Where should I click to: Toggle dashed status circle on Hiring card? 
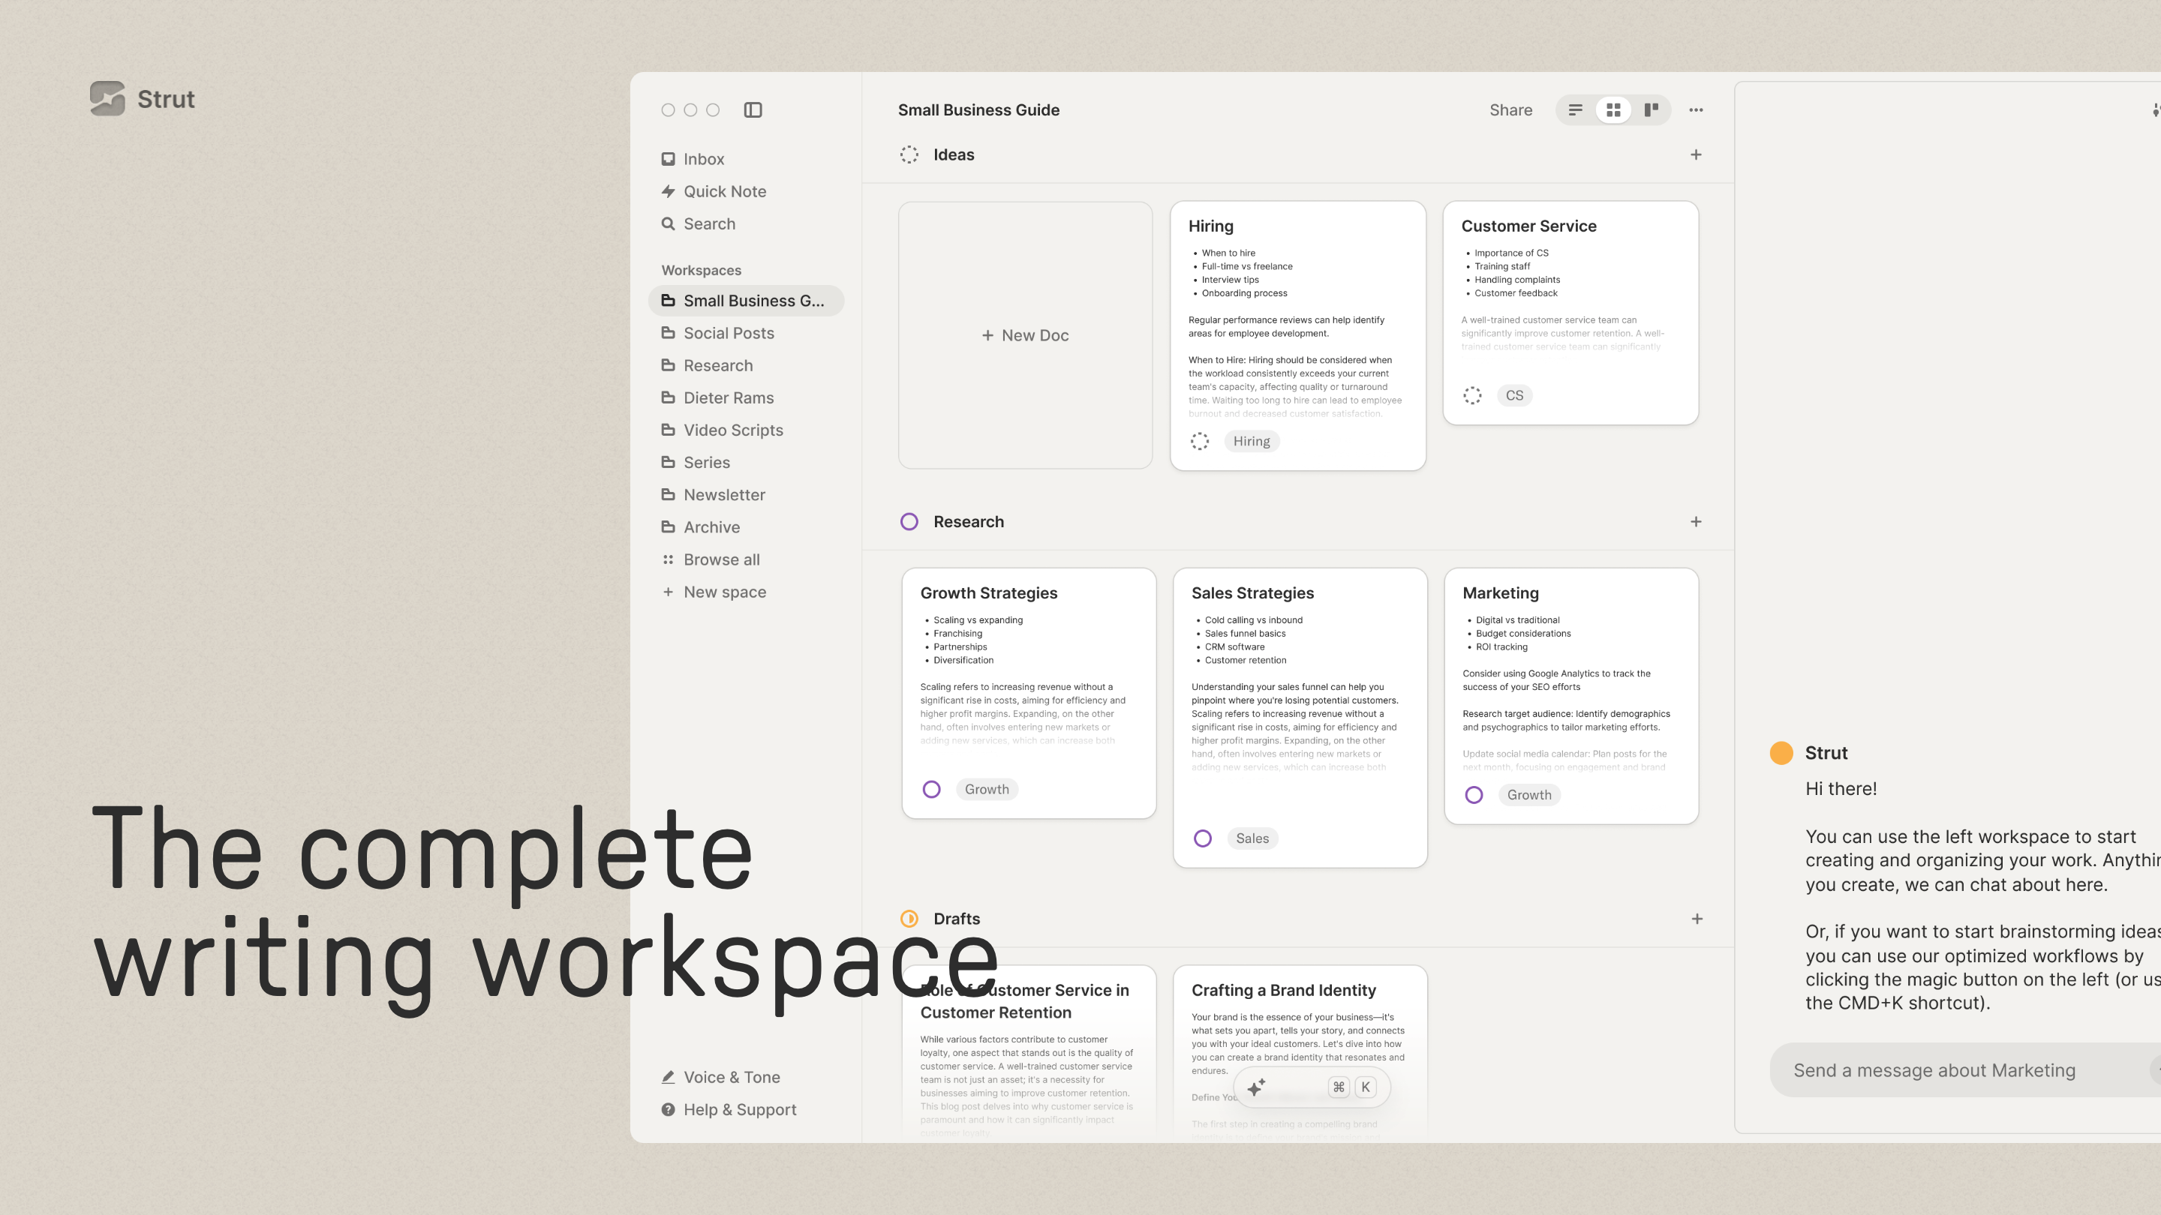point(1200,441)
